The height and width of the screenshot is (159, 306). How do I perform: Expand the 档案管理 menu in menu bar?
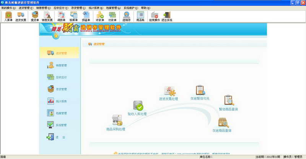(x=113, y=8)
